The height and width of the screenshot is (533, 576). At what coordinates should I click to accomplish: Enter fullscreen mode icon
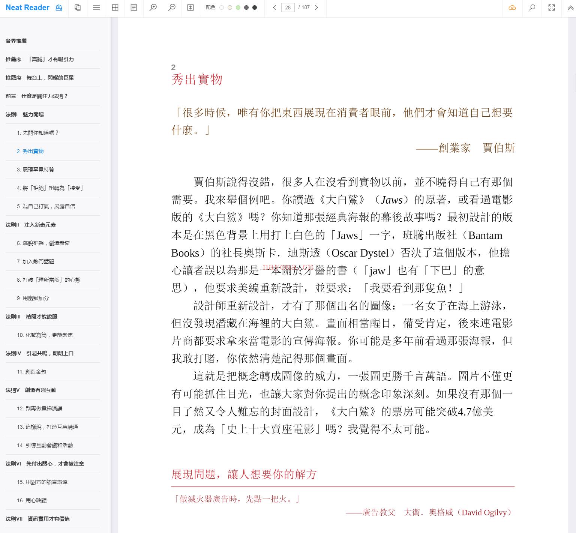tap(552, 8)
